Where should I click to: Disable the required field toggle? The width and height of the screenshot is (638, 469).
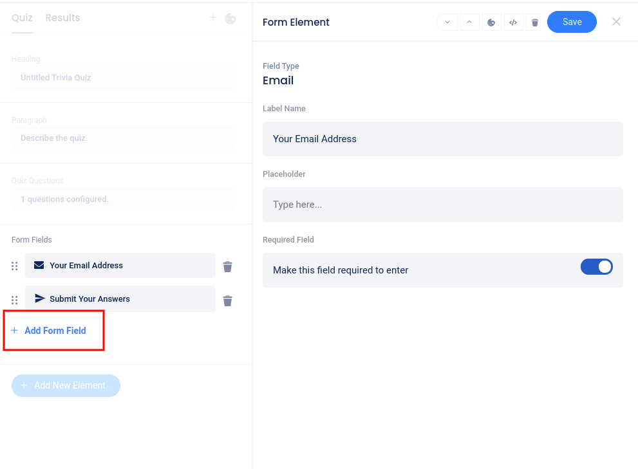tap(596, 267)
